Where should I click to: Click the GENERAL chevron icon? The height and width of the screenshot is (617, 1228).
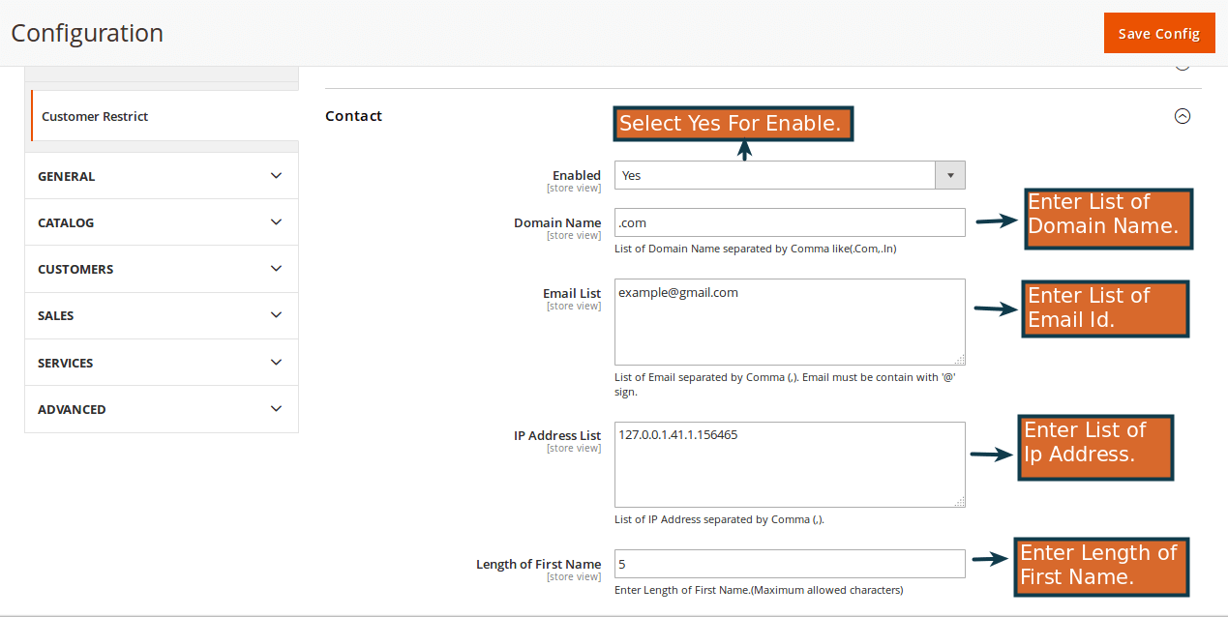pyautogui.click(x=276, y=176)
